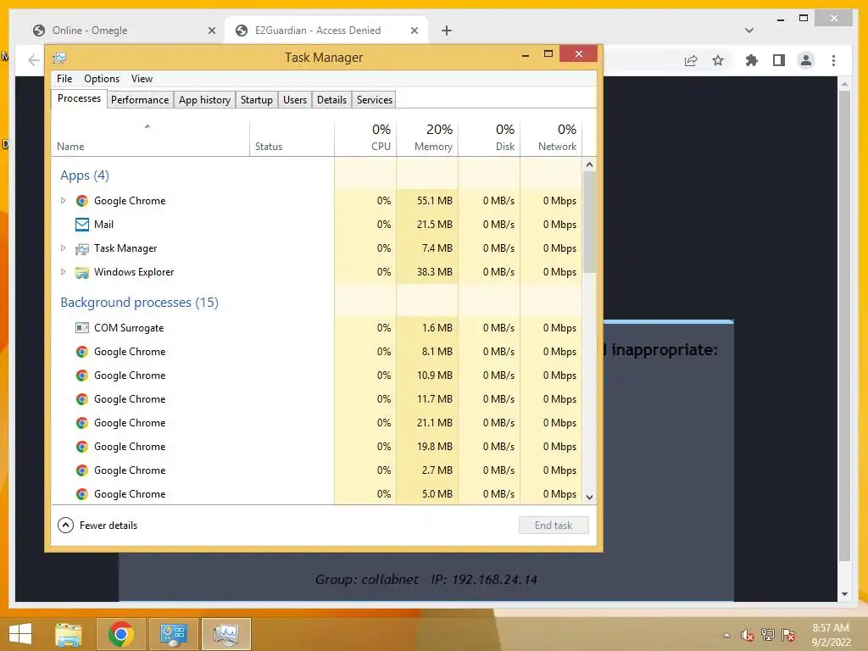Click Chrome icon for 2.7 MB process

[82, 470]
